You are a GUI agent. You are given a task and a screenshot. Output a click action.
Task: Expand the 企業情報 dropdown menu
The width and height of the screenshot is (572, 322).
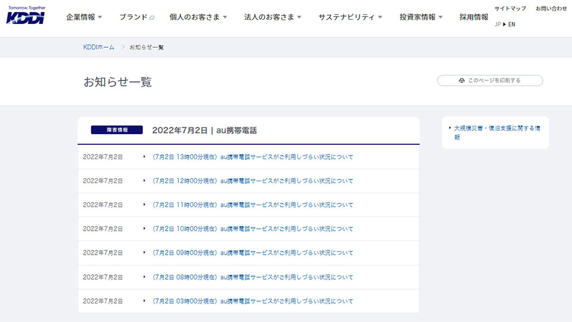[x=84, y=17]
